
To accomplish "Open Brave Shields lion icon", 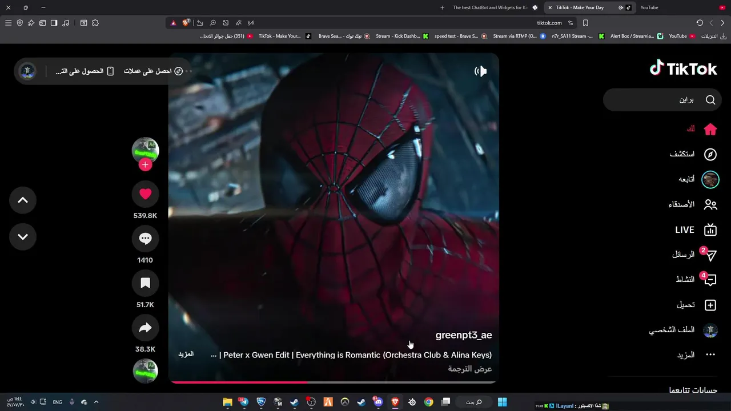I will click(x=186, y=23).
